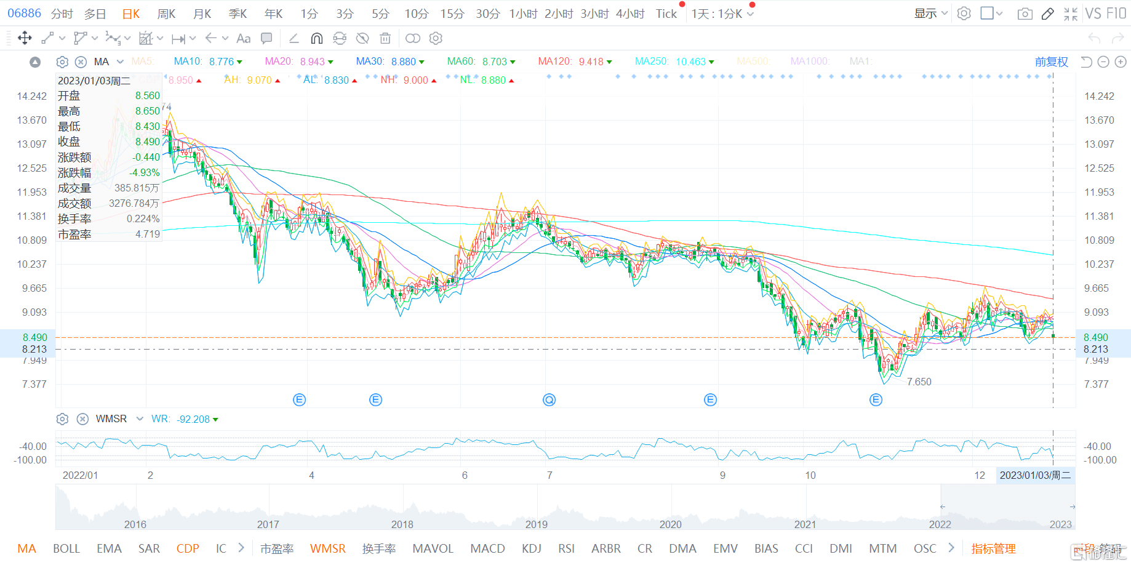Zoom out chart with minus circle
Image resolution: width=1131 pixels, height=565 pixels.
click(x=1103, y=62)
